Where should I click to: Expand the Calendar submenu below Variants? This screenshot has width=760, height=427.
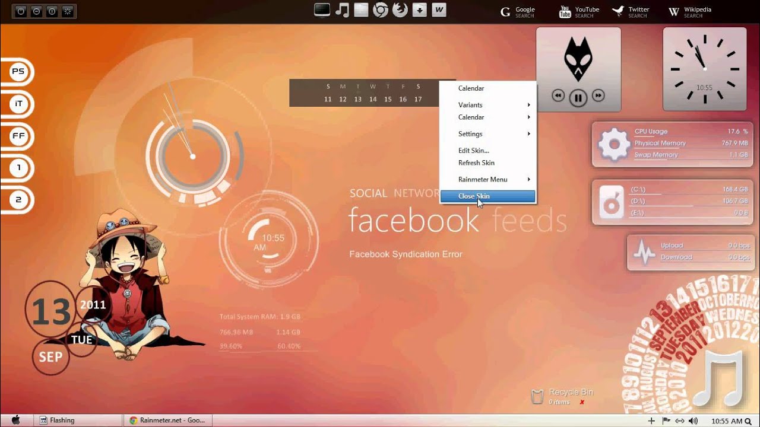488,117
